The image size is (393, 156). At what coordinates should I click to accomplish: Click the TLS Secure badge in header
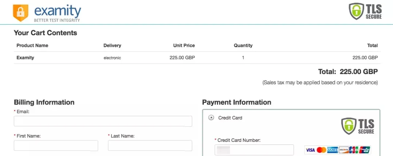pyautogui.click(x=365, y=11)
